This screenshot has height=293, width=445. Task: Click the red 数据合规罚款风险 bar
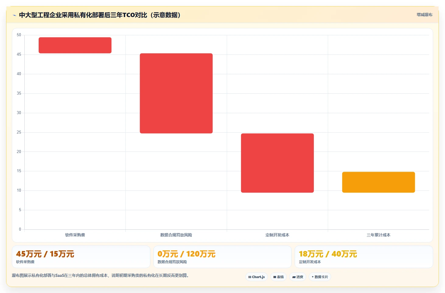[x=176, y=93]
